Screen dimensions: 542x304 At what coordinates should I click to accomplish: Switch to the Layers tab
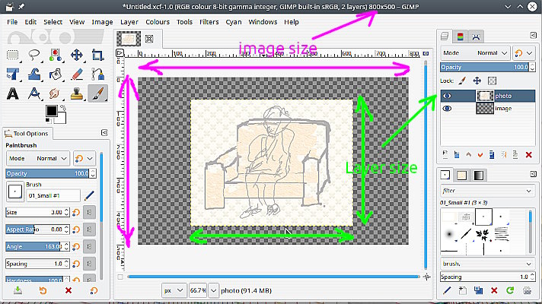click(445, 36)
